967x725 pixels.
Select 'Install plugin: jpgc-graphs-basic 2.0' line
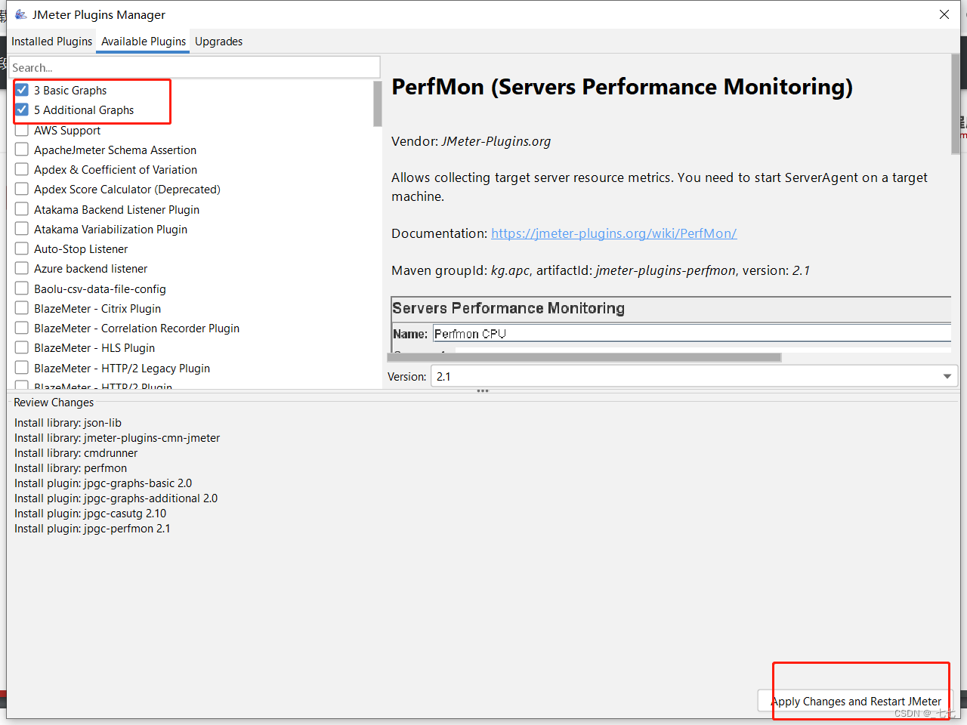pyautogui.click(x=103, y=483)
